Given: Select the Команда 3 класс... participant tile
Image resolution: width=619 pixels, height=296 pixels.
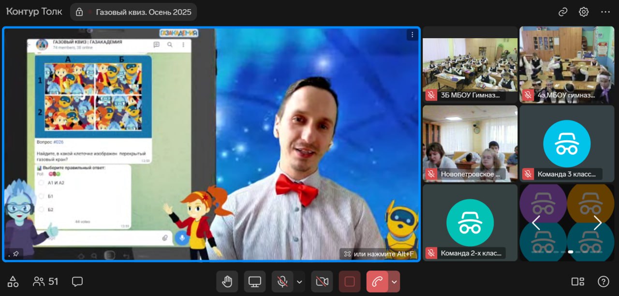Looking at the screenshot, I should [x=567, y=144].
